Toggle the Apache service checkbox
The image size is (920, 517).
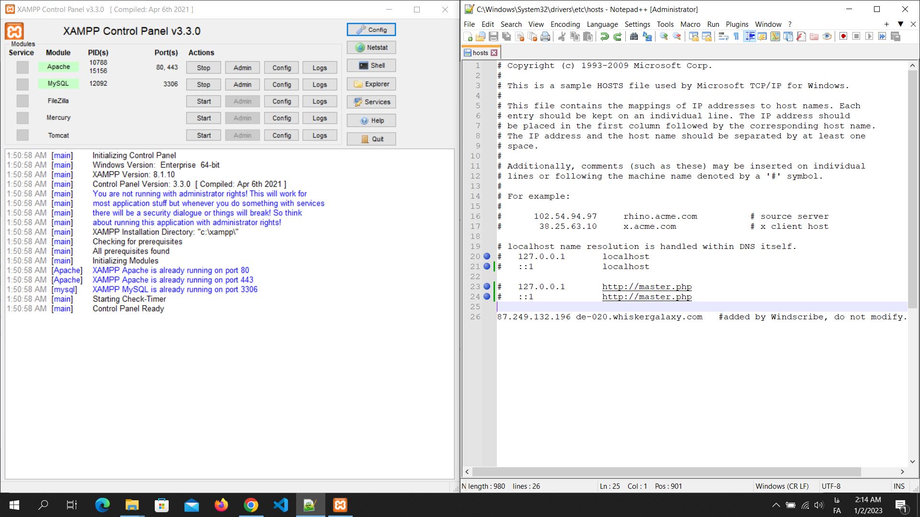tap(23, 67)
